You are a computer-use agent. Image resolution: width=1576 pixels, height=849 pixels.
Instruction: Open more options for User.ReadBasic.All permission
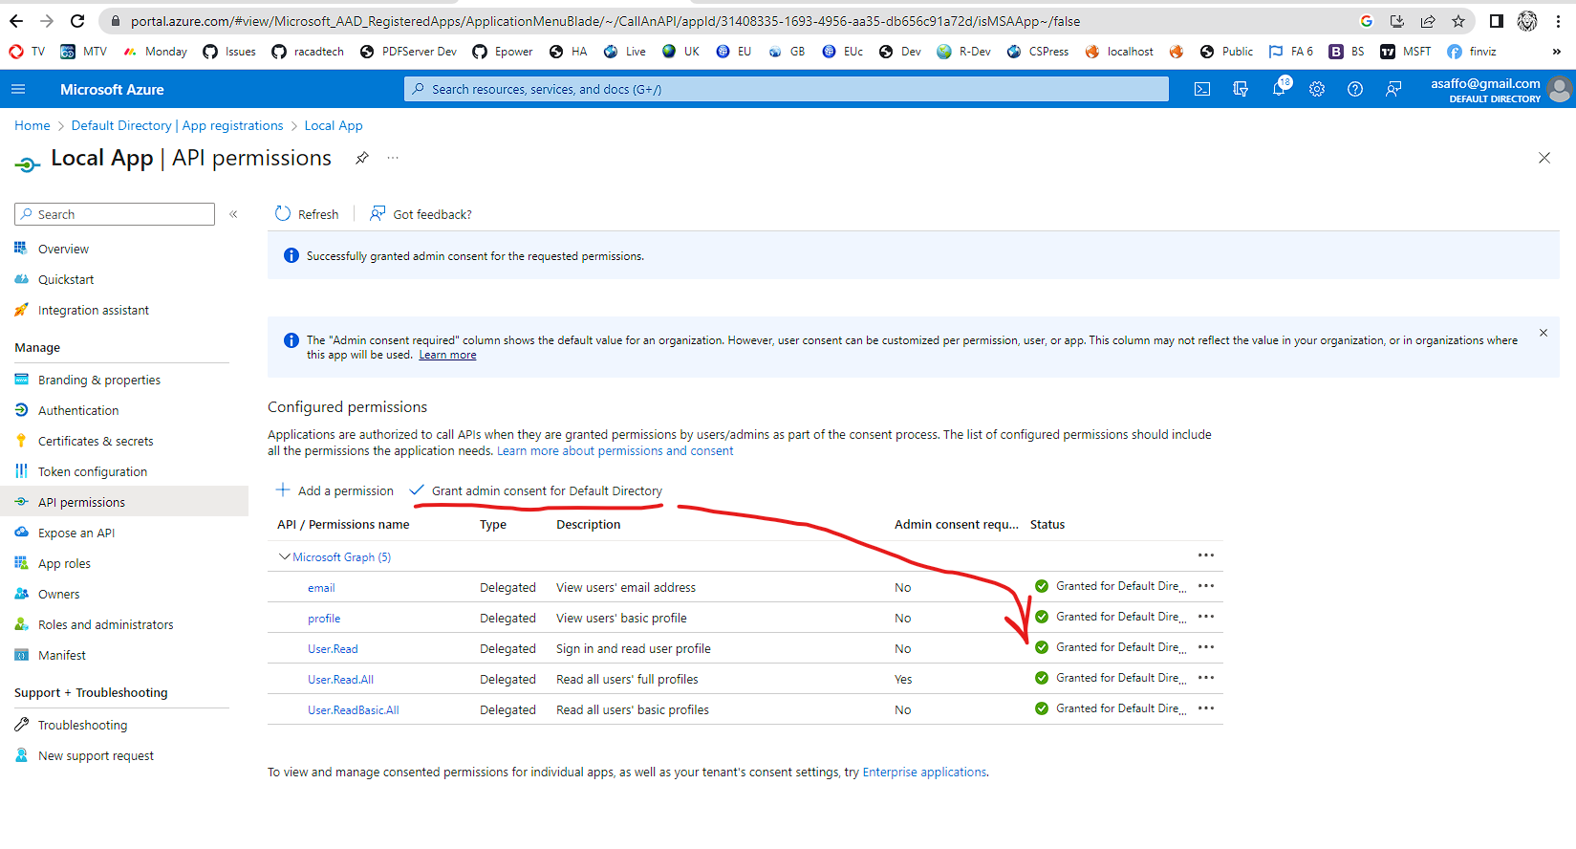(x=1206, y=708)
